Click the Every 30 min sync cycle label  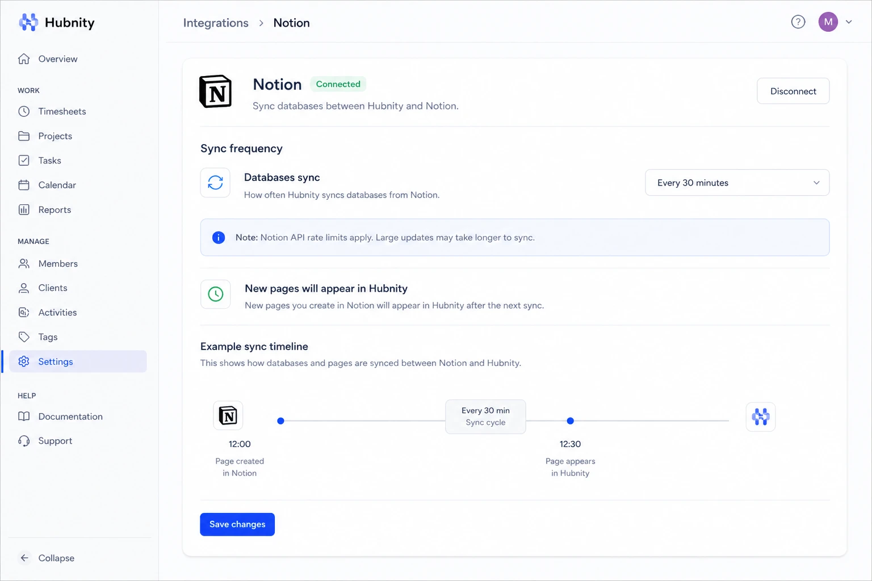click(x=485, y=416)
